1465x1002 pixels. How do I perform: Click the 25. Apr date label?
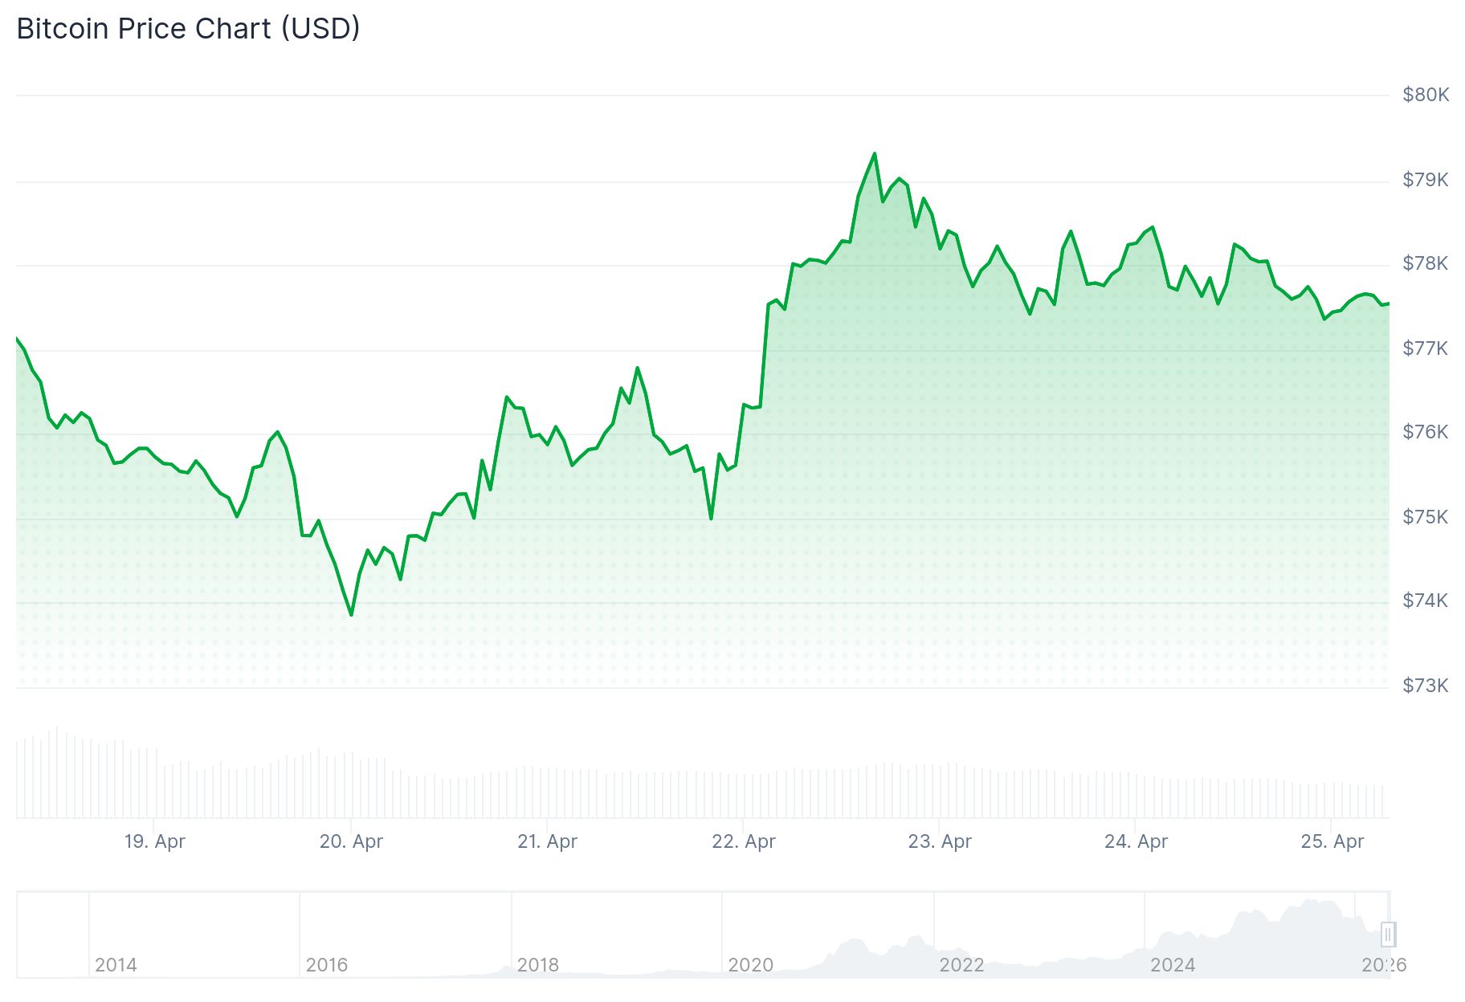1332,841
